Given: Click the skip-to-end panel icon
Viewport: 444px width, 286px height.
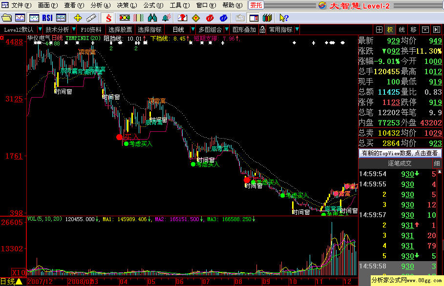Looking at the screenshot, I should (437, 29).
